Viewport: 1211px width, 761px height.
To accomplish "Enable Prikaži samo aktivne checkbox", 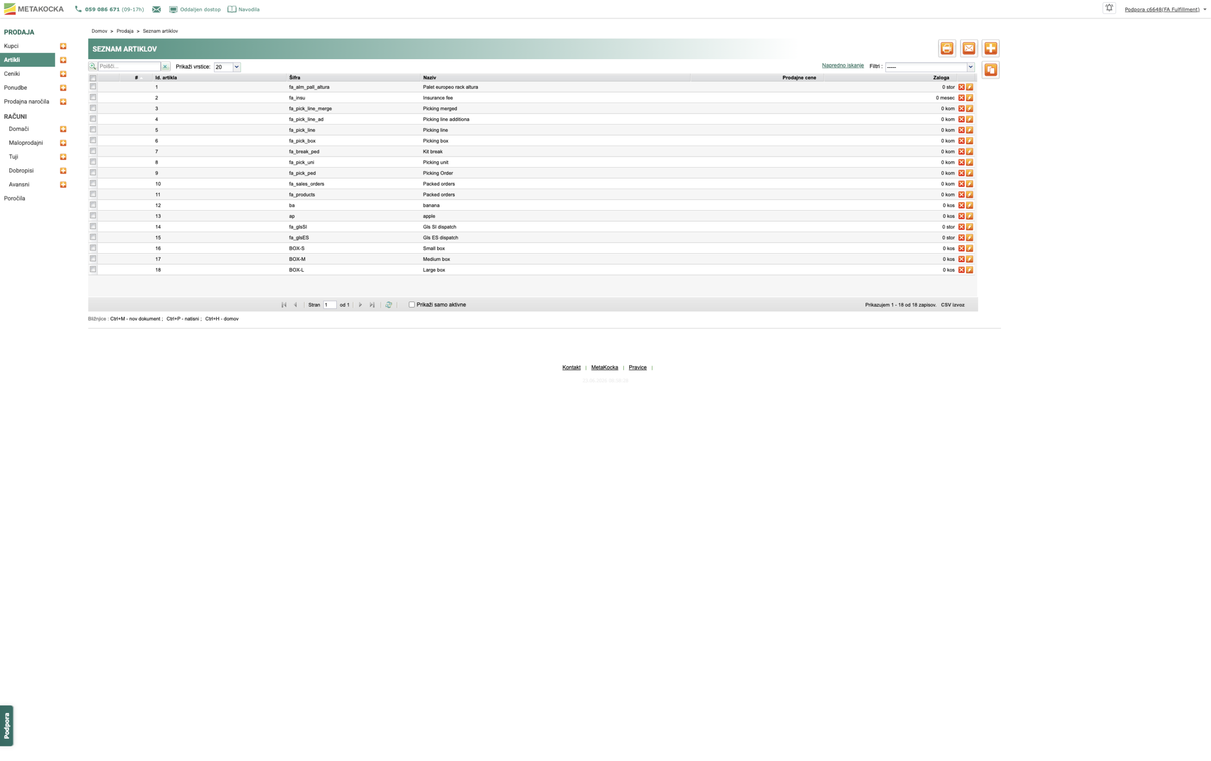I will 412,305.
